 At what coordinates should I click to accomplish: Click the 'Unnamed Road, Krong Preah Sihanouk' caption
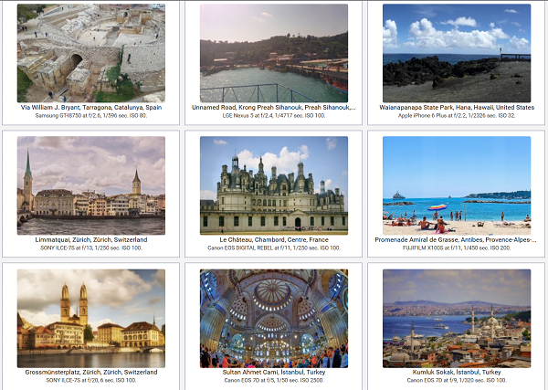point(274,107)
